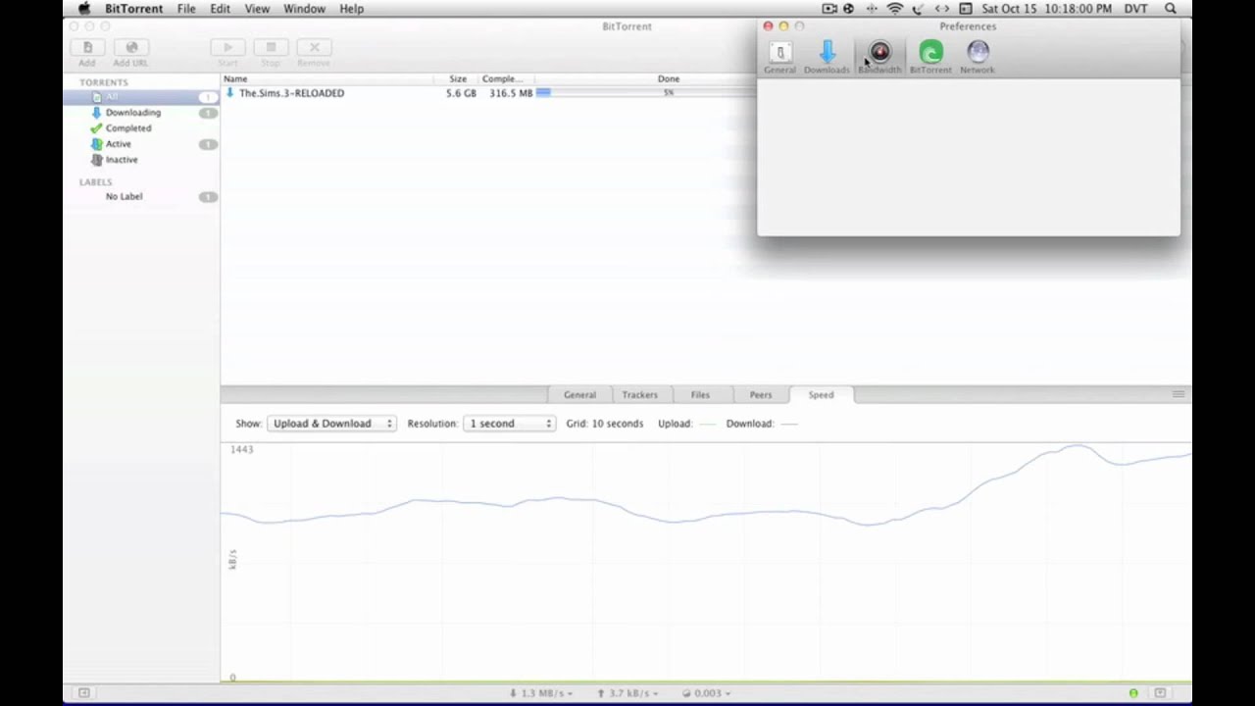Click the detail pane toggle in status bar

coord(1160,693)
